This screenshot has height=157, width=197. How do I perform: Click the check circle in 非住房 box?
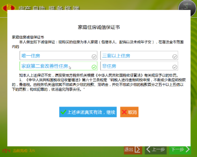pos(175,67)
